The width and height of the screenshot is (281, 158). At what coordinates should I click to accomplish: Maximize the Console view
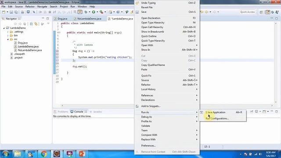[x=277, y=111]
